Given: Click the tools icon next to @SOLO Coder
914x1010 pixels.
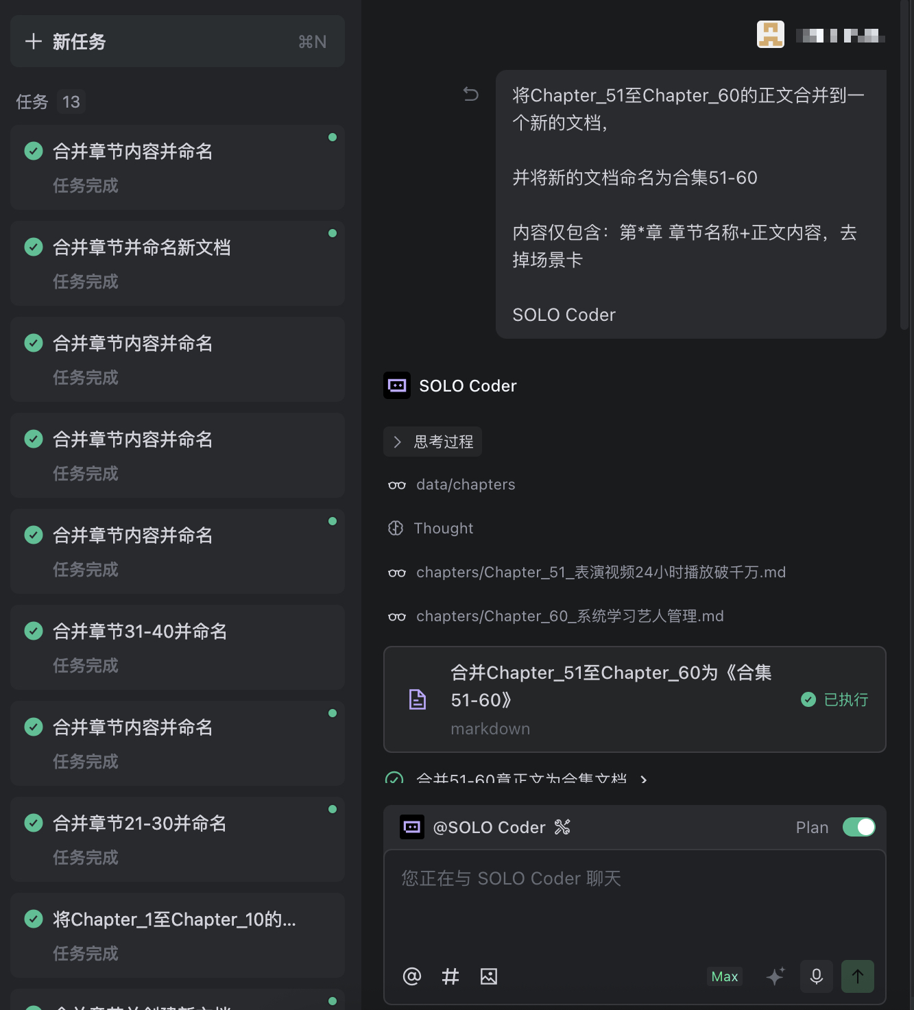Looking at the screenshot, I should [562, 828].
